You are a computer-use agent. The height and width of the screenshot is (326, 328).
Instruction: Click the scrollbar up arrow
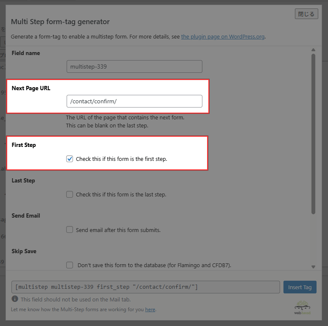click(313, 50)
